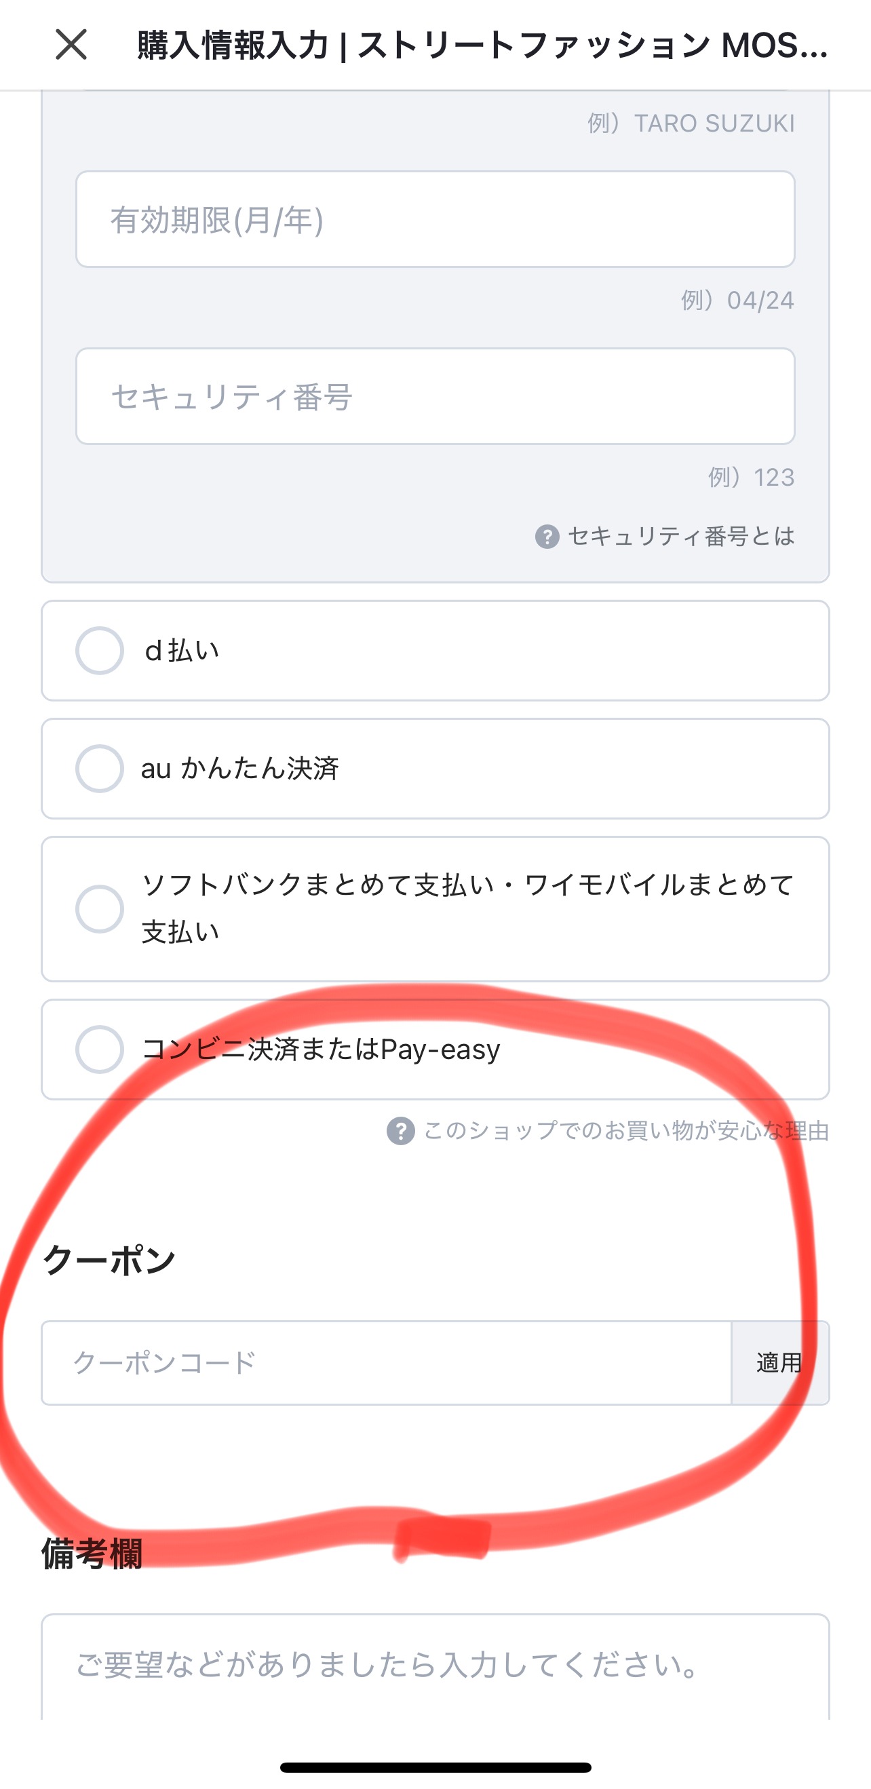Viewport: 871px width, 1789px height.
Task: Open このショップでのお買い物が安心な理由 link
Action: (x=627, y=1132)
